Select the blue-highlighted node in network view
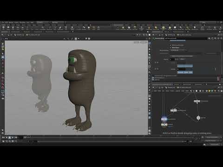This screenshot has width=223, height=167. click(x=164, y=119)
